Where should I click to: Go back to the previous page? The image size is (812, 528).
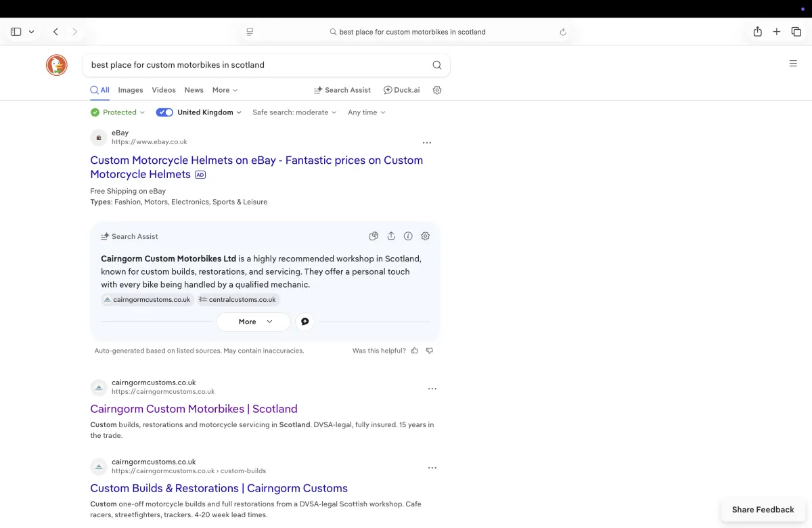tap(56, 32)
